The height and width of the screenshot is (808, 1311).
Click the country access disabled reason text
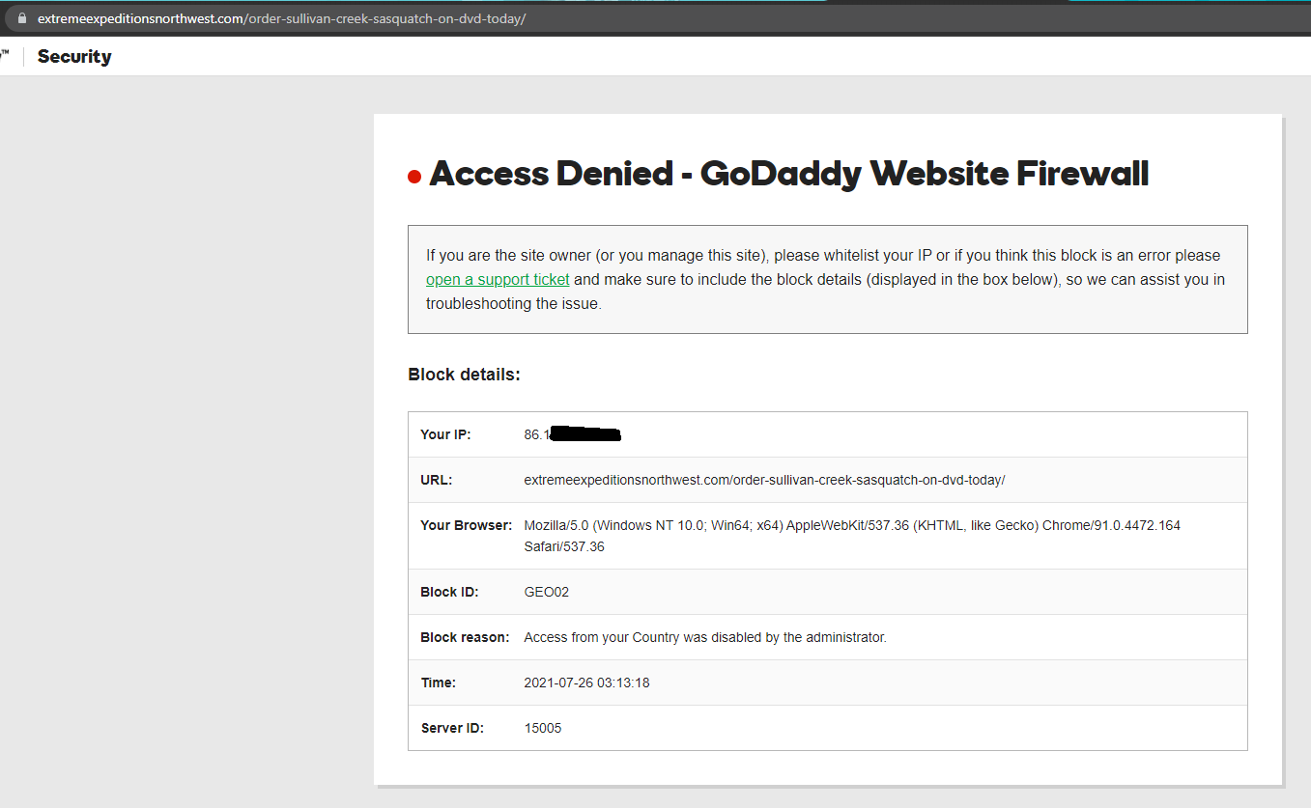tap(704, 637)
